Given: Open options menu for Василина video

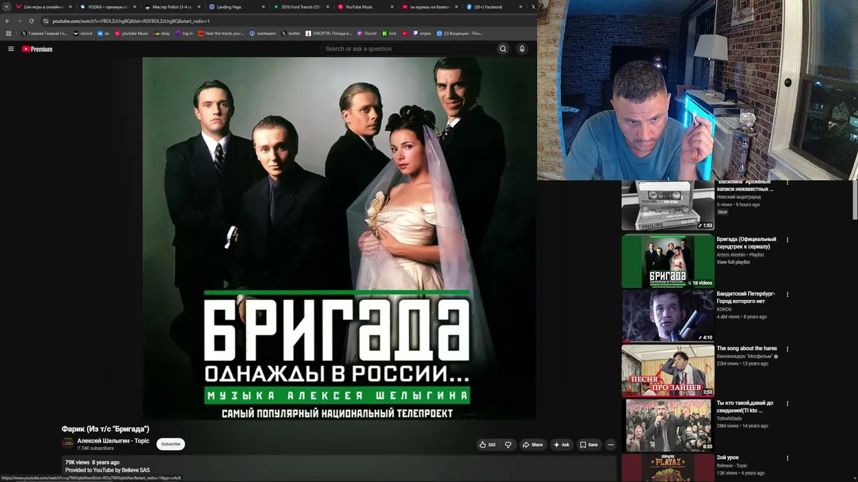Looking at the screenshot, I should (x=788, y=182).
